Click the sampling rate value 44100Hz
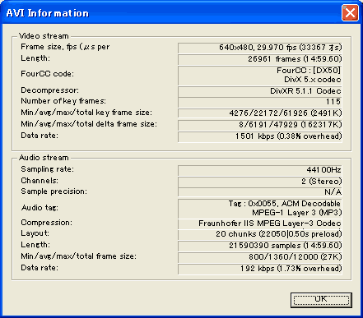363x318 pixels. coord(260,170)
